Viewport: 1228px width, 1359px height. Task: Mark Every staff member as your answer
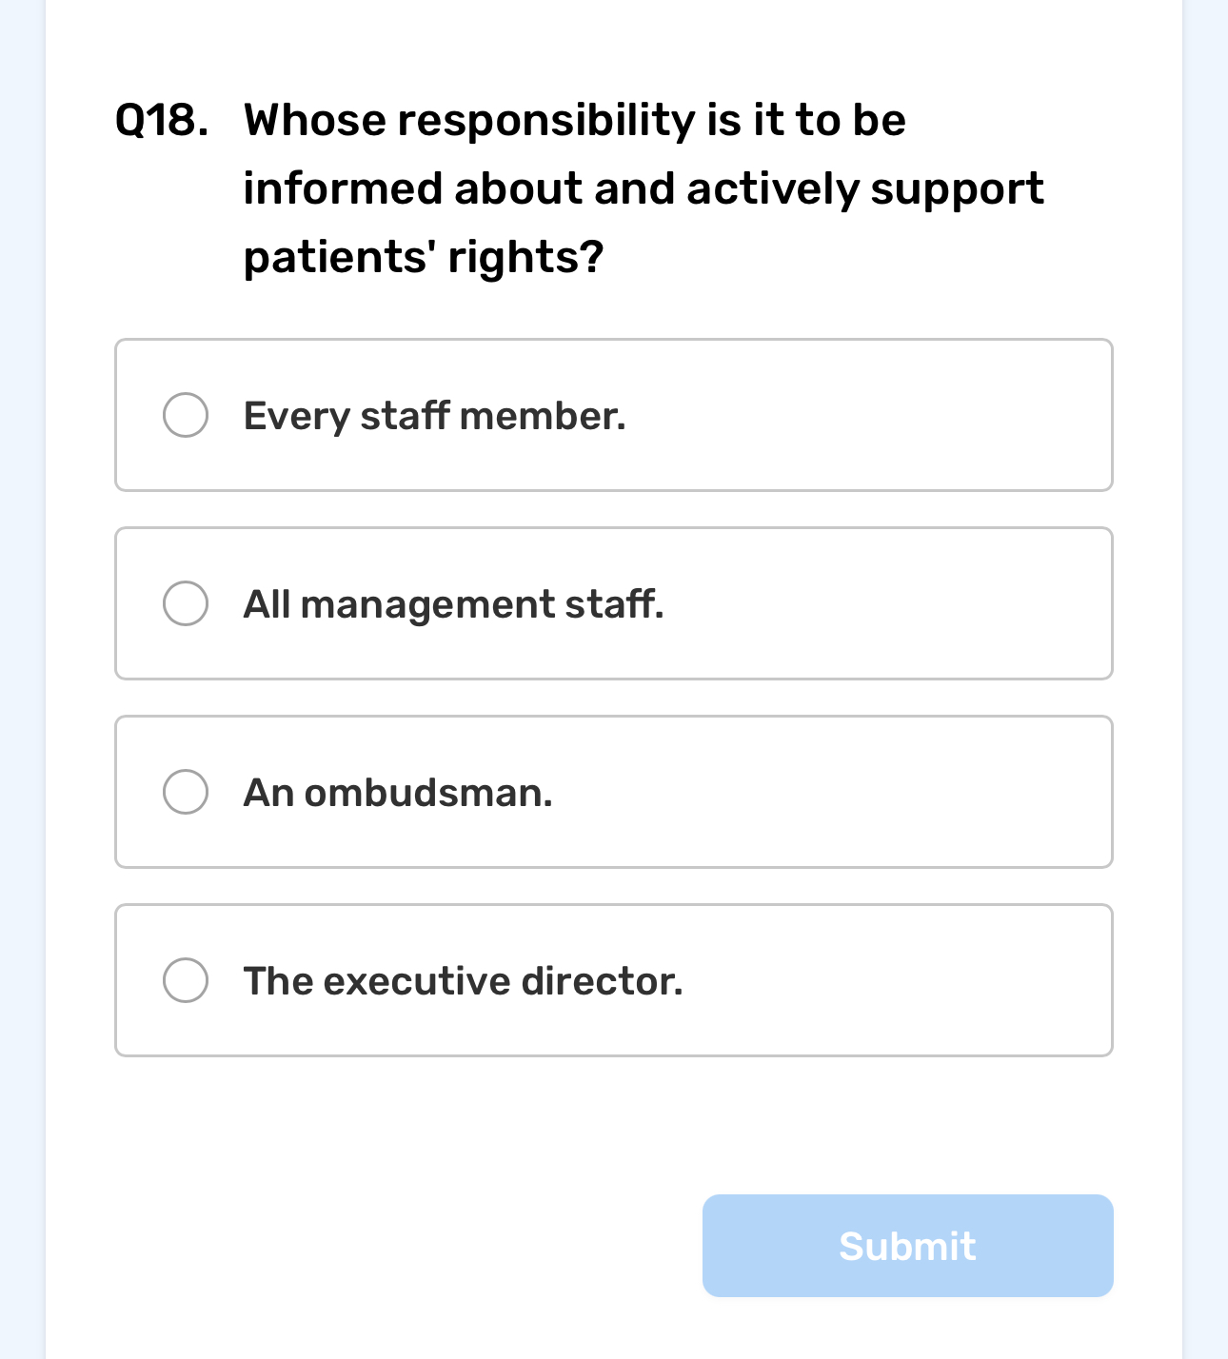(434, 414)
